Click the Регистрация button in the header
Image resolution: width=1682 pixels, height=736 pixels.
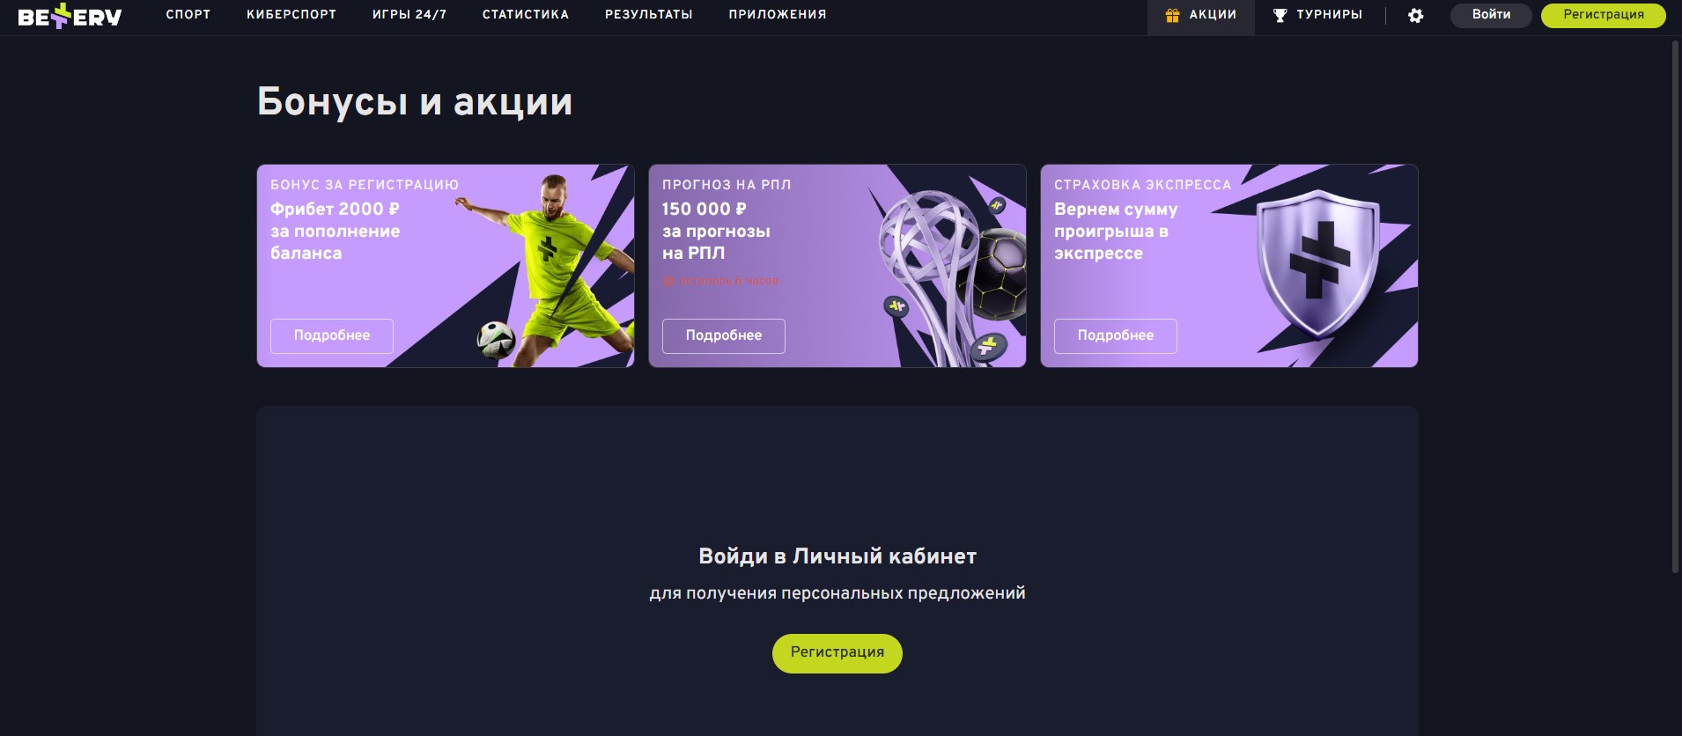pyautogui.click(x=1604, y=15)
